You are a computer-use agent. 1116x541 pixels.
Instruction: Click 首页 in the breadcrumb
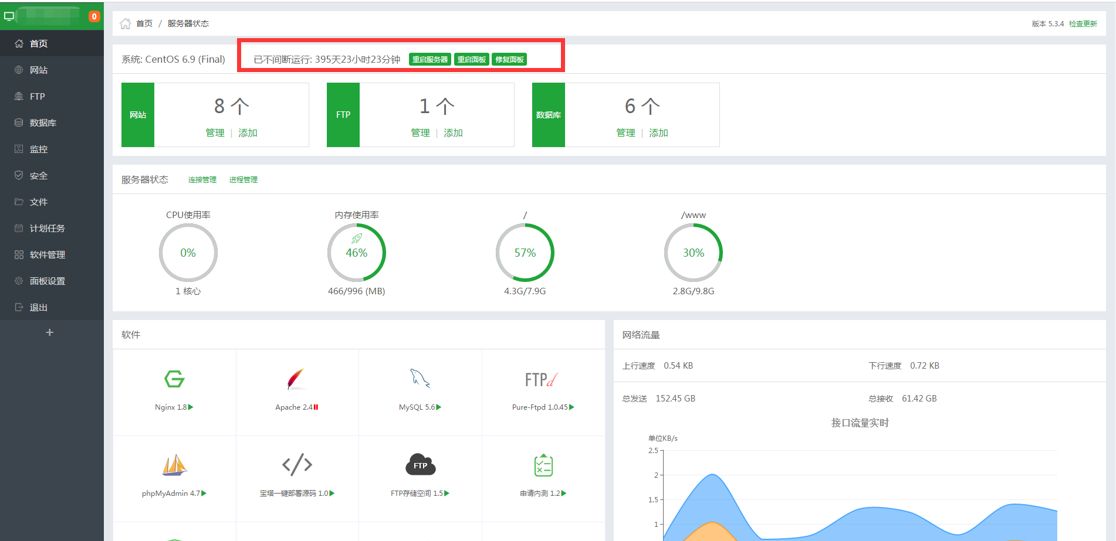[144, 23]
